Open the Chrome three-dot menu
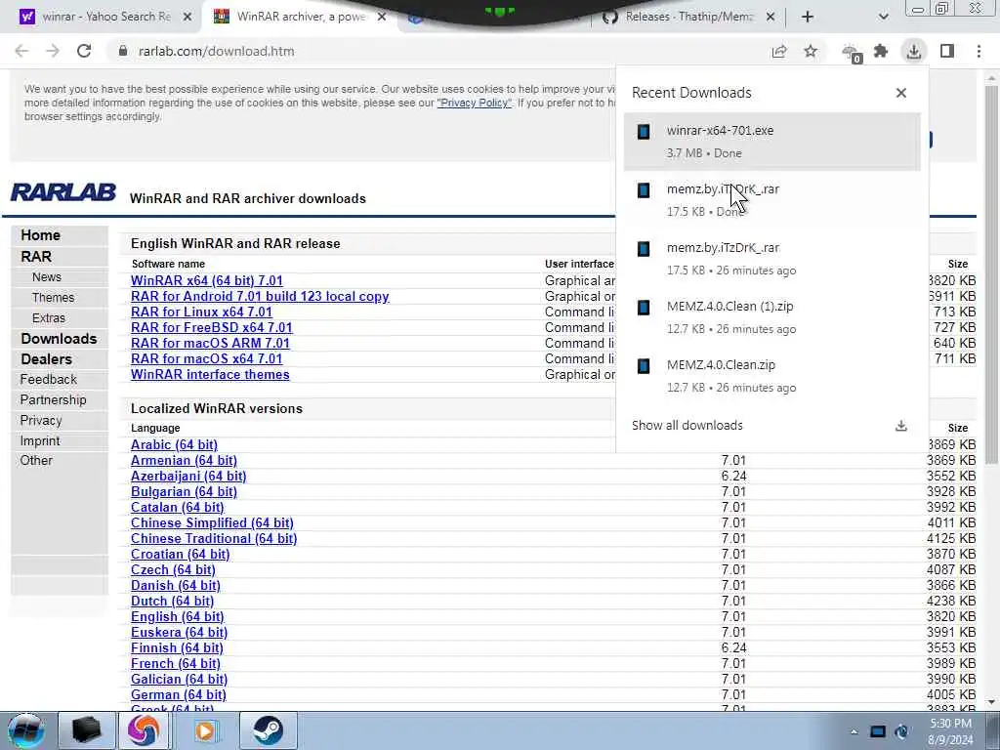 pyautogui.click(x=979, y=51)
